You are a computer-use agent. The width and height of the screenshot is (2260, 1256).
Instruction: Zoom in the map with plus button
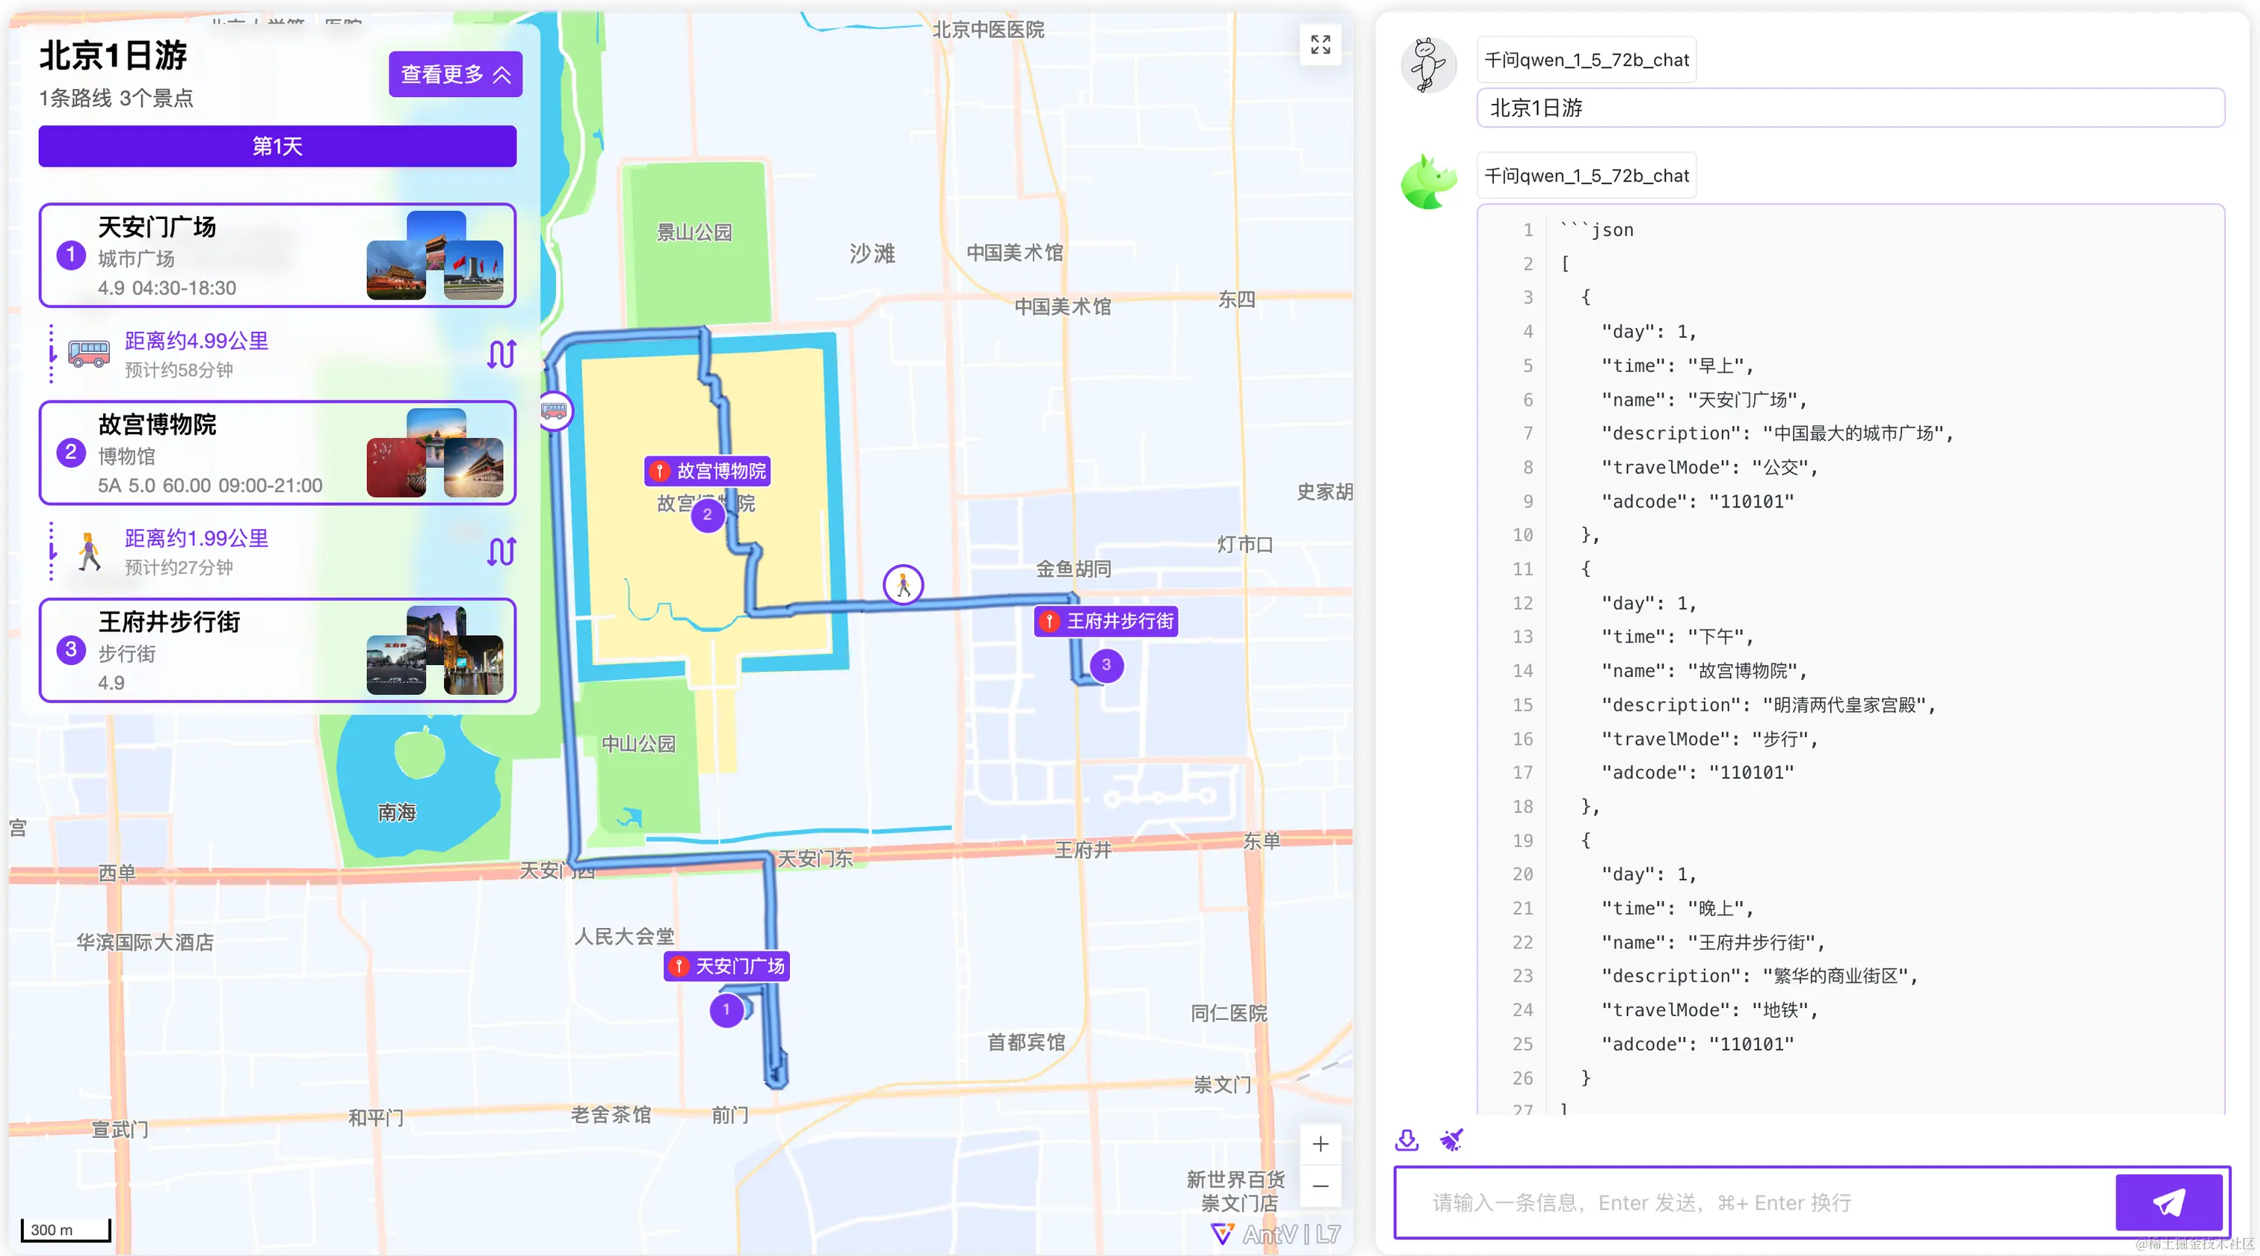(1320, 1144)
